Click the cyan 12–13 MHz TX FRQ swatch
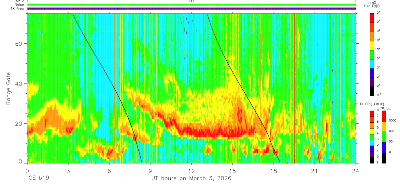400x185 pixels. (372, 143)
